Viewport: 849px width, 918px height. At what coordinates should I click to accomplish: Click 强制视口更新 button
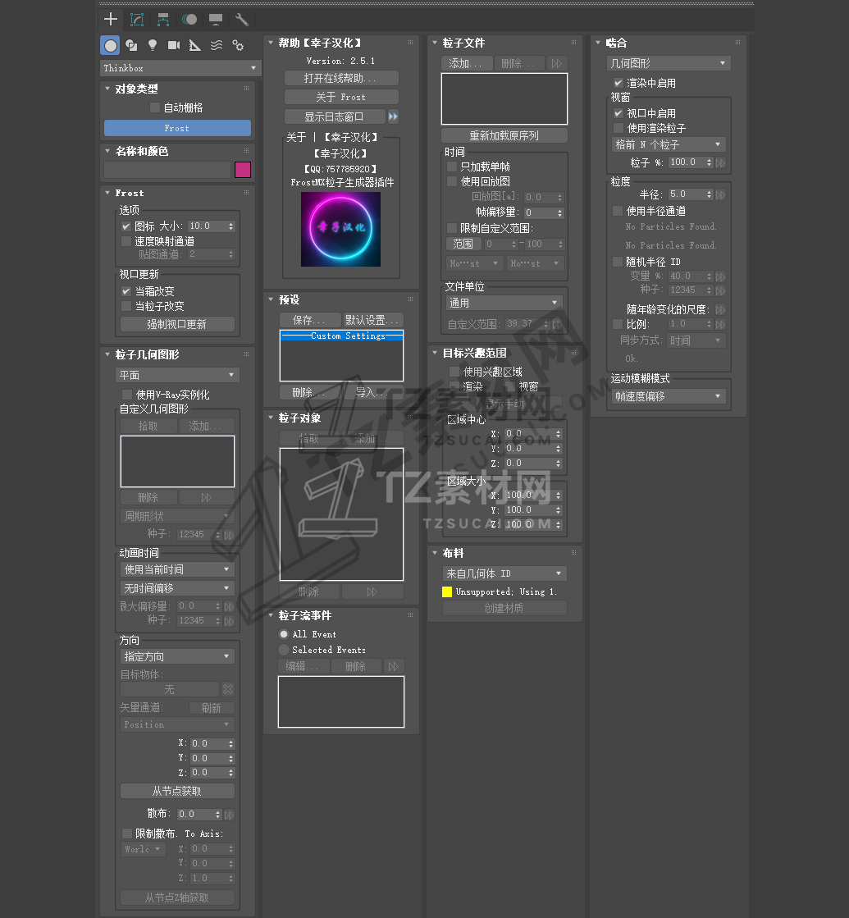click(x=177, y=324)
